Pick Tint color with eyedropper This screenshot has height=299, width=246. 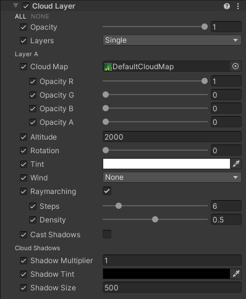236,164
